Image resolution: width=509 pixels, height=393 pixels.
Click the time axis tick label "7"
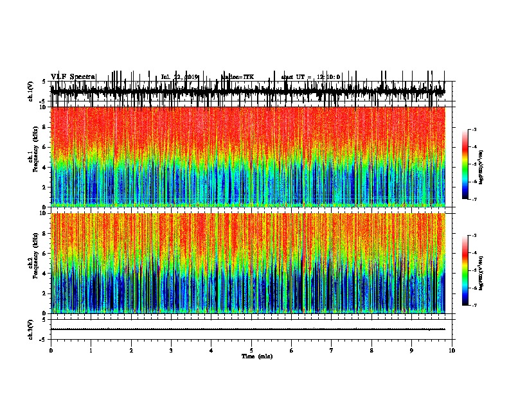click(x=332, y=351)
